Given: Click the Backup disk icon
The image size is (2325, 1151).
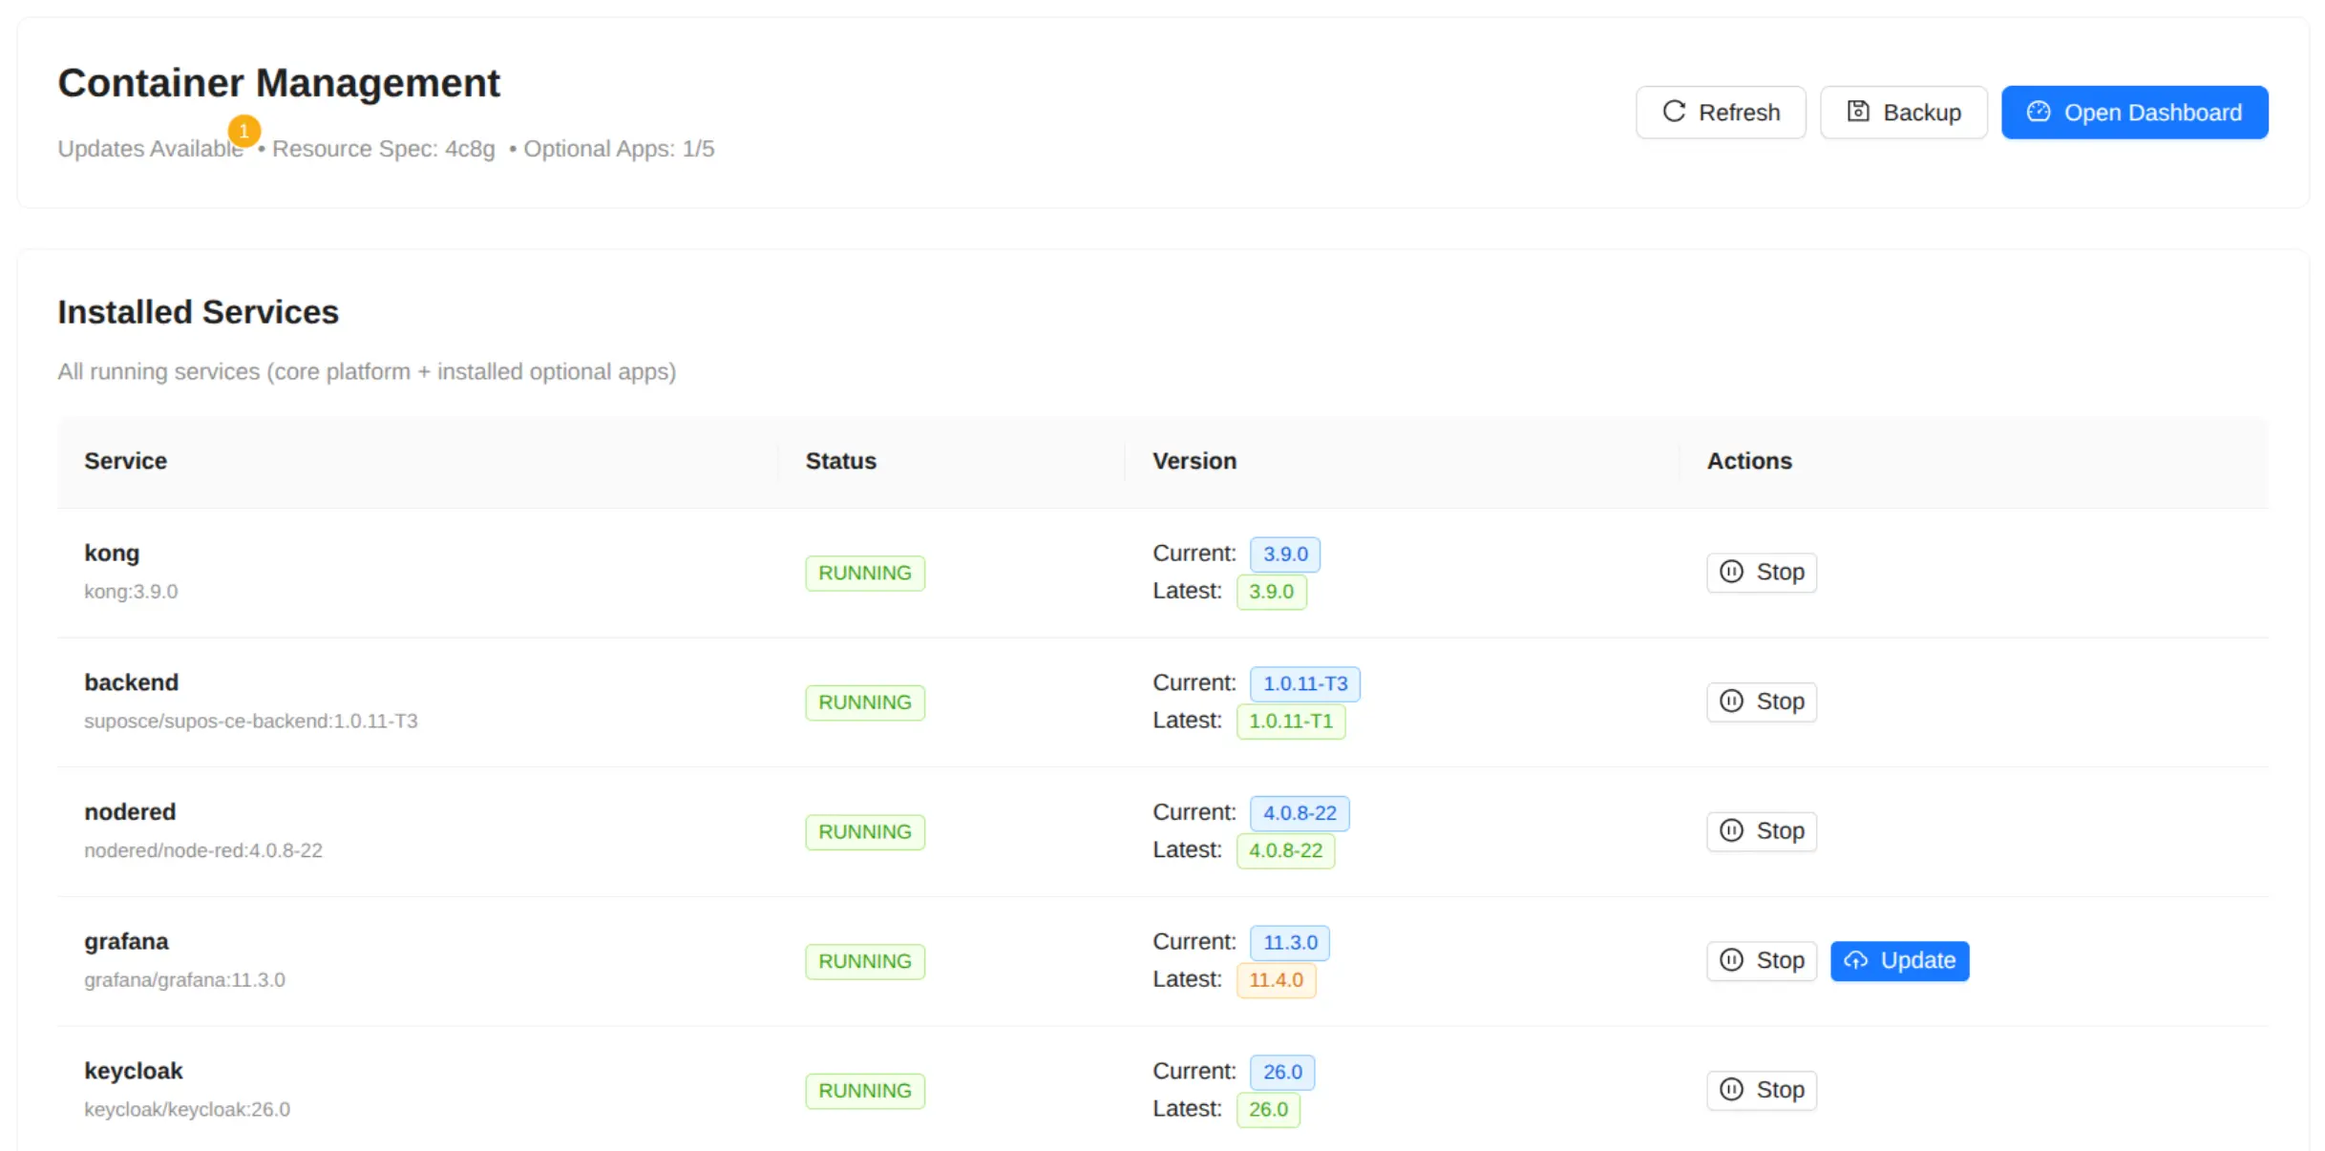Looking at the screenshot, I should point(1857,112).
